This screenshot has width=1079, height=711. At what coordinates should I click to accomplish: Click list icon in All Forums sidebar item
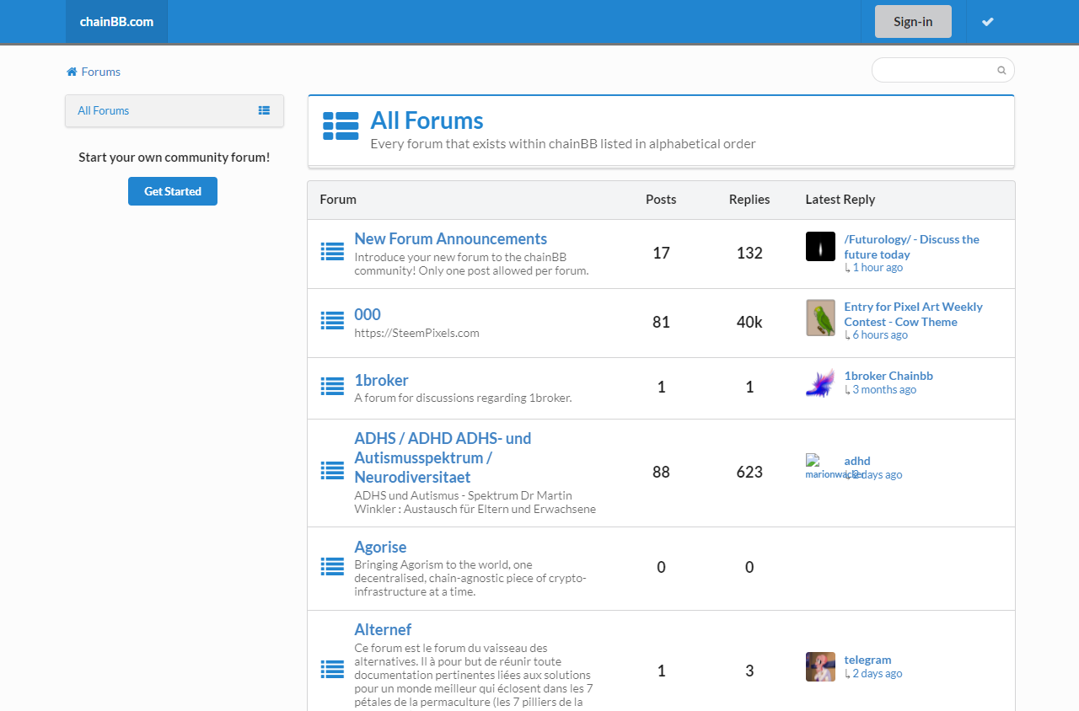coord(264,110)
